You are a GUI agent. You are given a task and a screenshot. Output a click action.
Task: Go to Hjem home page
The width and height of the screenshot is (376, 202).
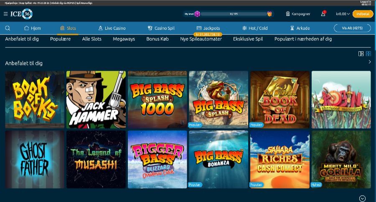pos(33,28)
